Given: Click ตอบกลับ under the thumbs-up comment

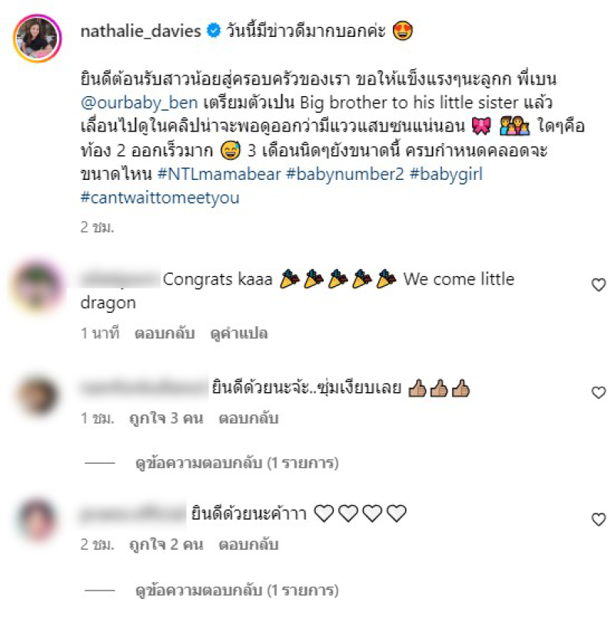Looking at the screenshot, I should pyautogui.click(x=248, y=418).
